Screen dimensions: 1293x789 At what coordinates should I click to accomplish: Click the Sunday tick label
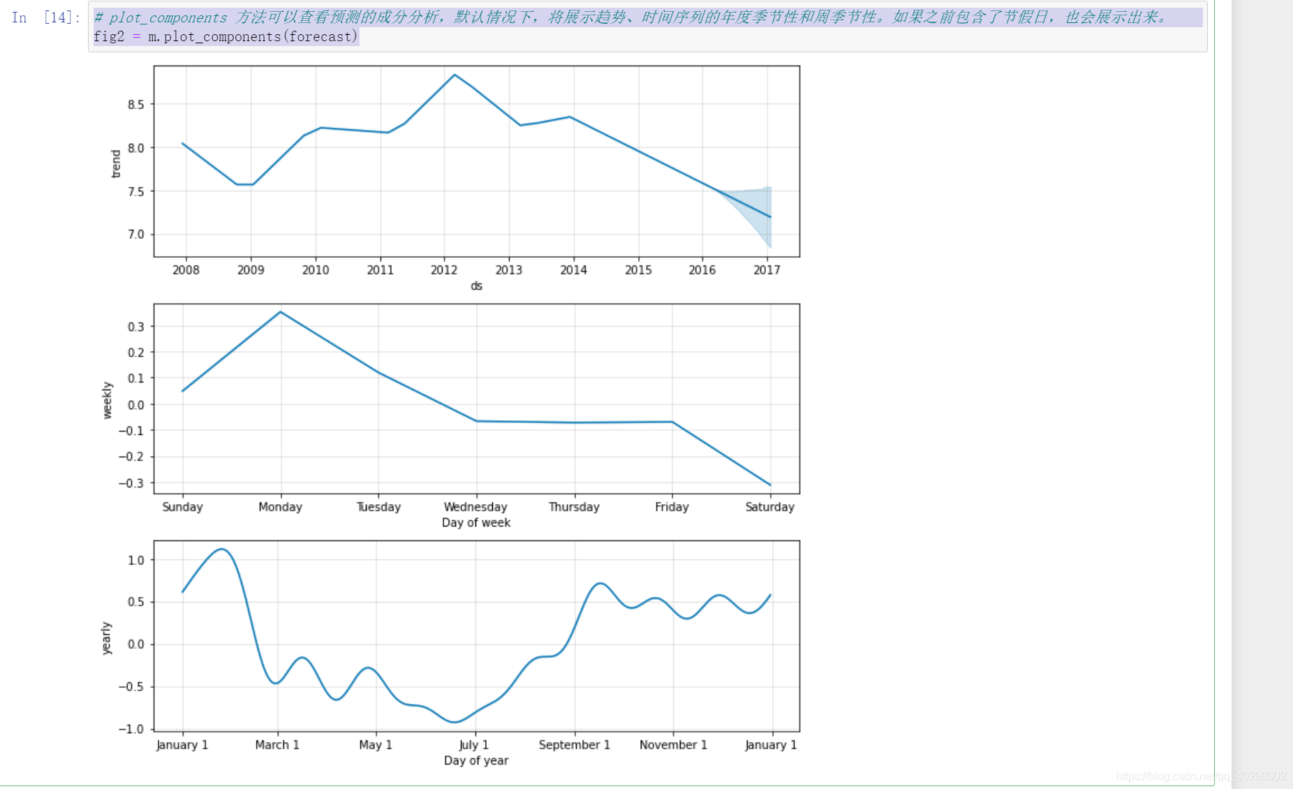tap(182, 507)
